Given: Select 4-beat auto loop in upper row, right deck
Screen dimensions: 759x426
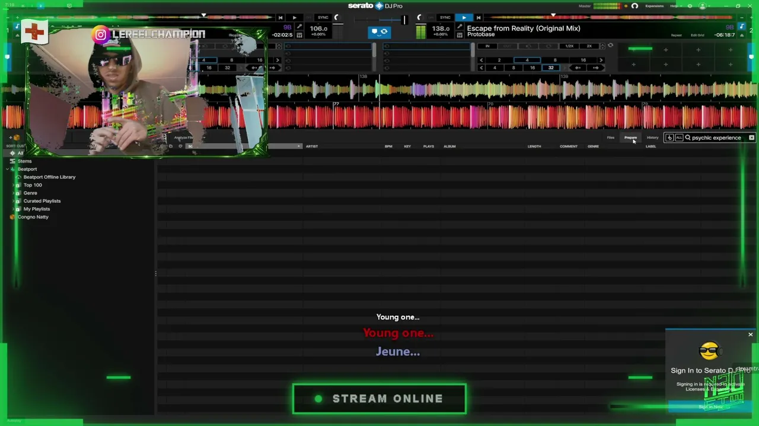Looking at the screenshot, I should pos(527,60).
